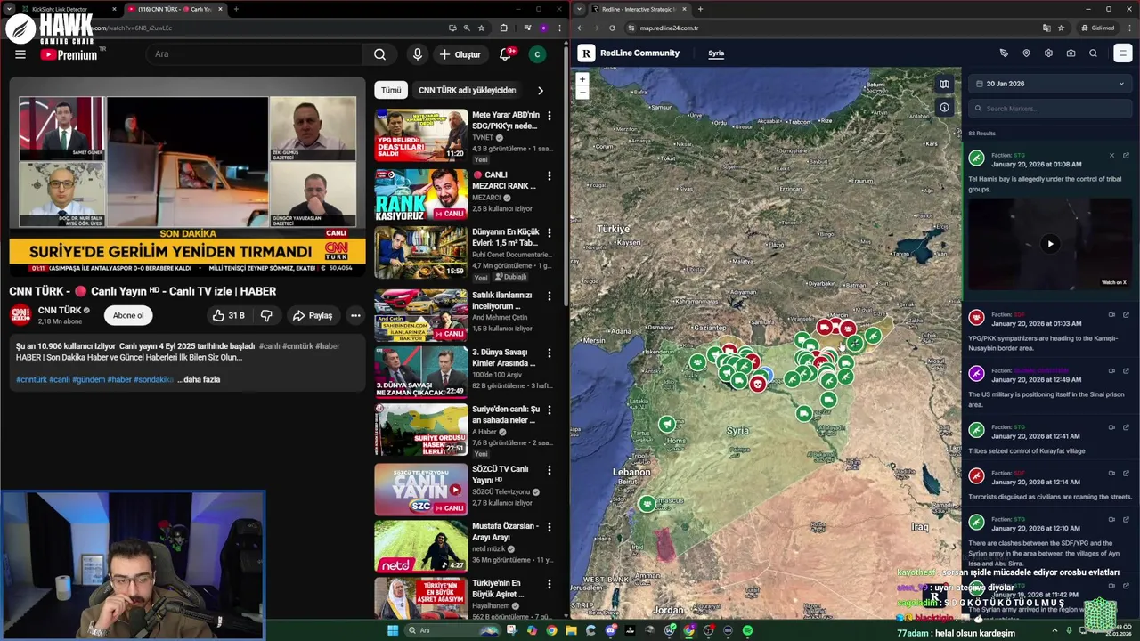
Task: Expand the description with ...daha fazla
Action: click(199, 379)
